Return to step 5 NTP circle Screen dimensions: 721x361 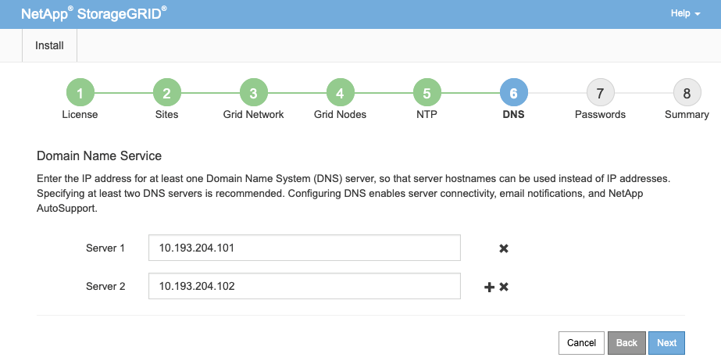427,94
